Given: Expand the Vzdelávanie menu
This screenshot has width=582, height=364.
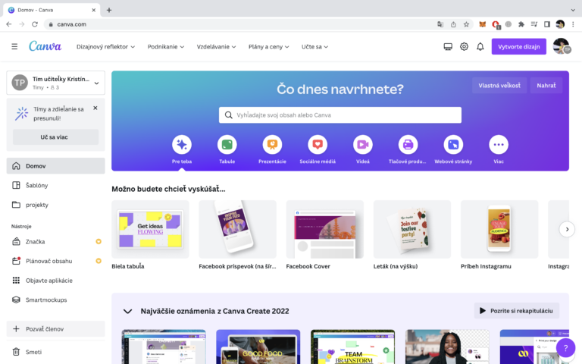Looking at the screenshot, I should pos(216,47).
